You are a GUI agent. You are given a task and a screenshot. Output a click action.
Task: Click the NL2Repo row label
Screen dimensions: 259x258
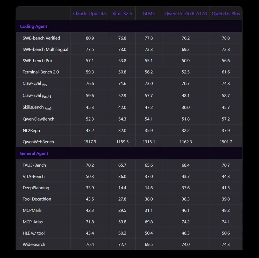click(x=31, y=131)
